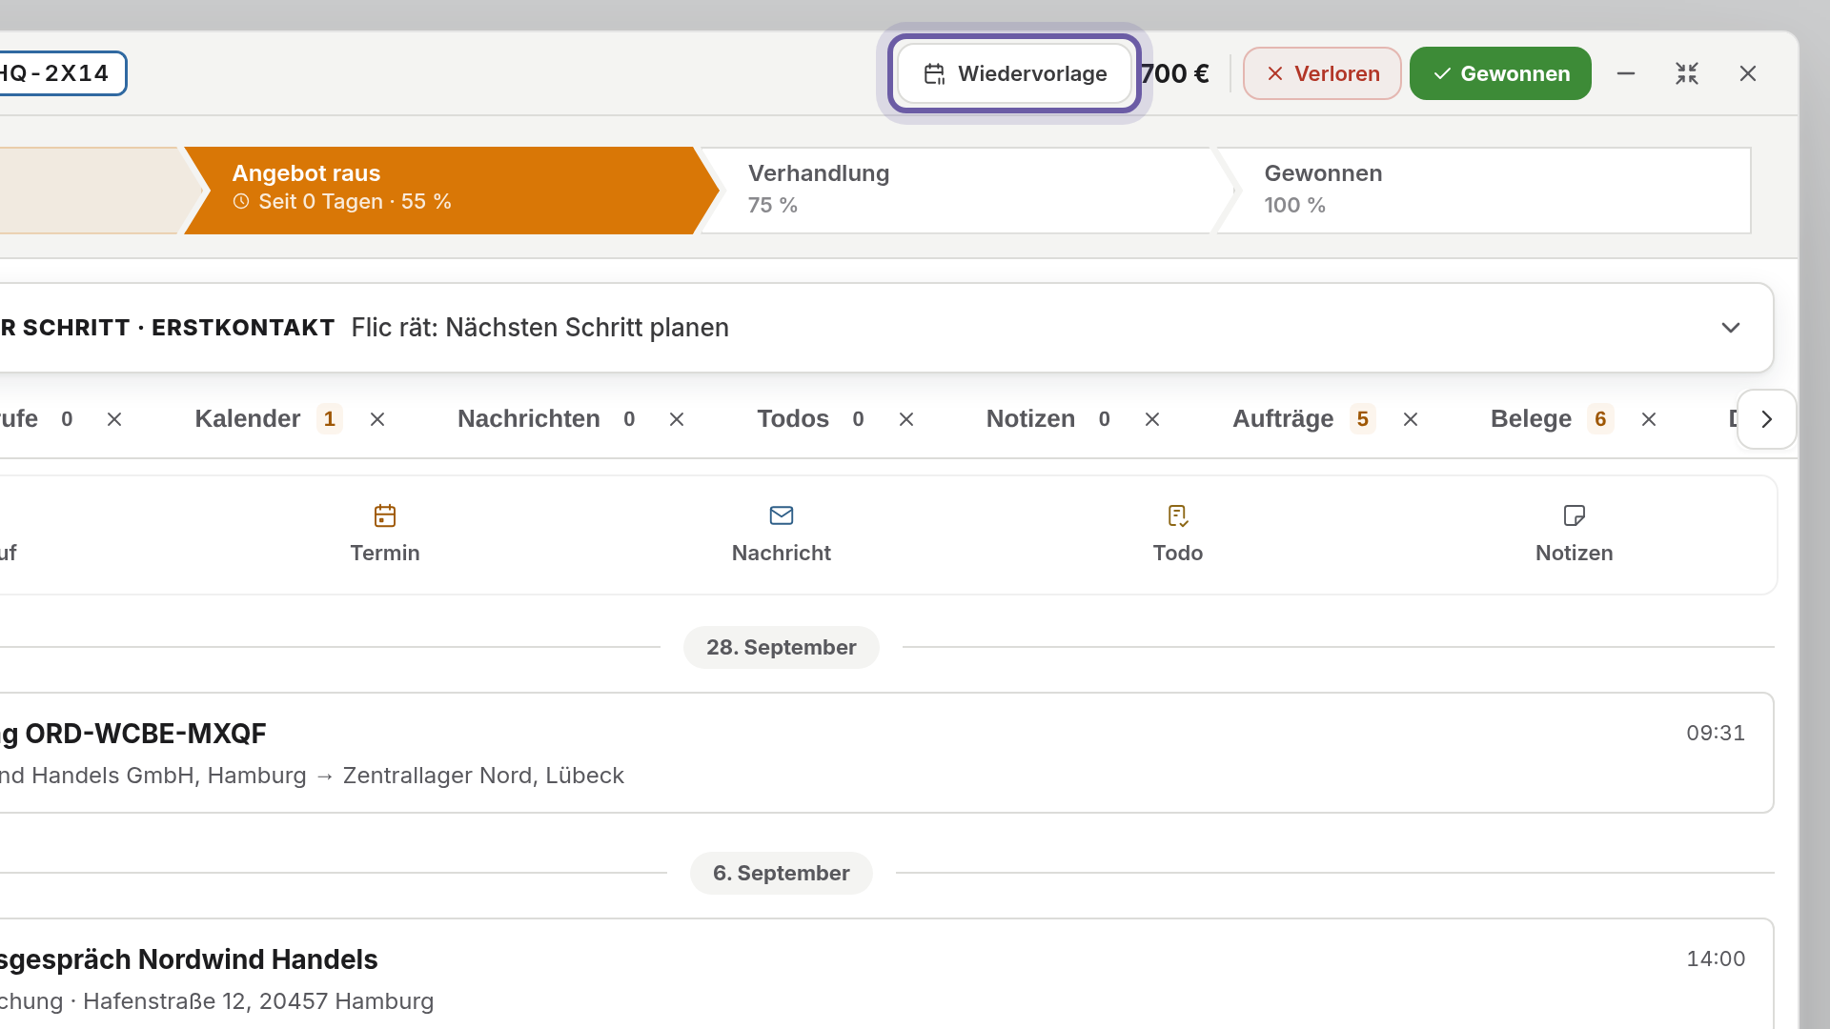
Task: Remove the Kalender tab with its X
Action: (x=377, y=419)
